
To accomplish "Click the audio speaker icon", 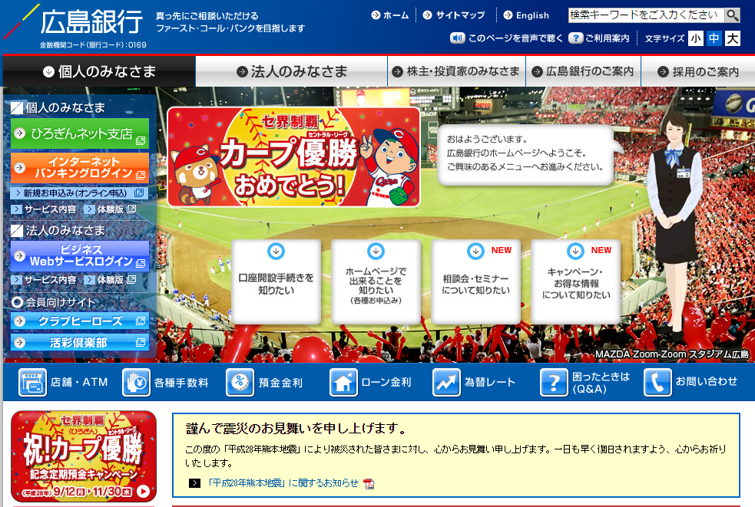I will [457, 38].
